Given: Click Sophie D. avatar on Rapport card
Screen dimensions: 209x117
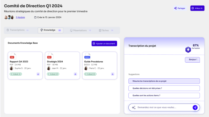Looking at the screenshot, I should (x=12, y=68).
